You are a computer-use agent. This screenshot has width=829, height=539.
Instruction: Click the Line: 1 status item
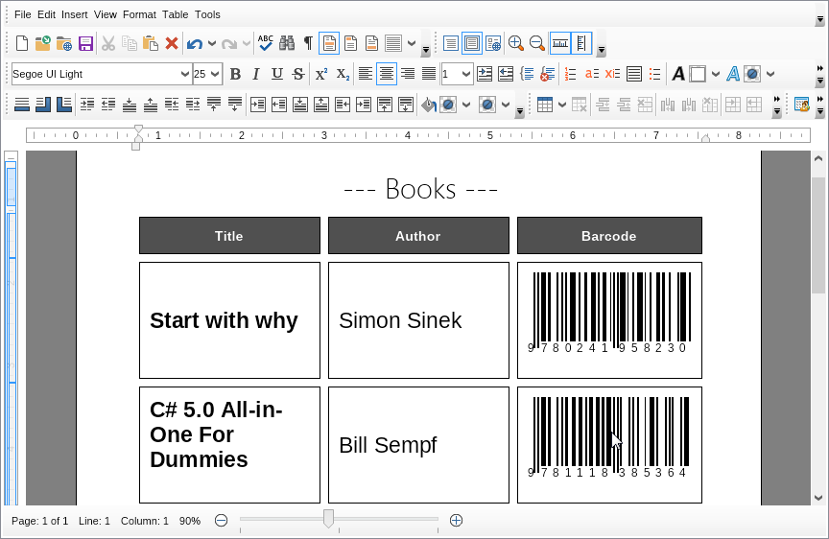click(94, 521)
